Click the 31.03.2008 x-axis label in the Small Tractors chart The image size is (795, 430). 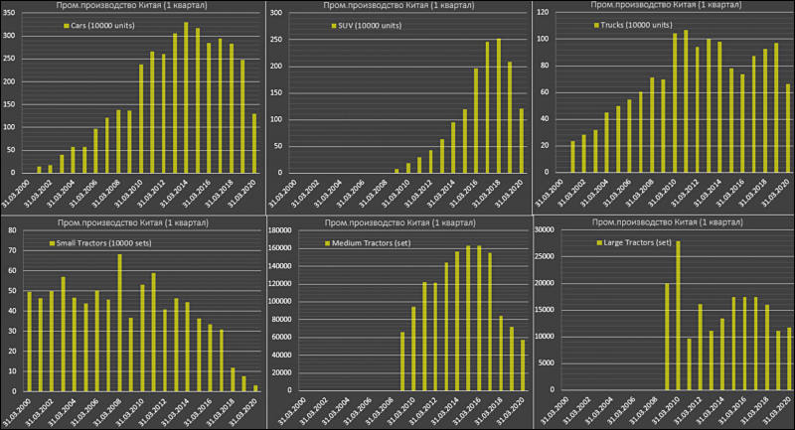click(107, 410)
